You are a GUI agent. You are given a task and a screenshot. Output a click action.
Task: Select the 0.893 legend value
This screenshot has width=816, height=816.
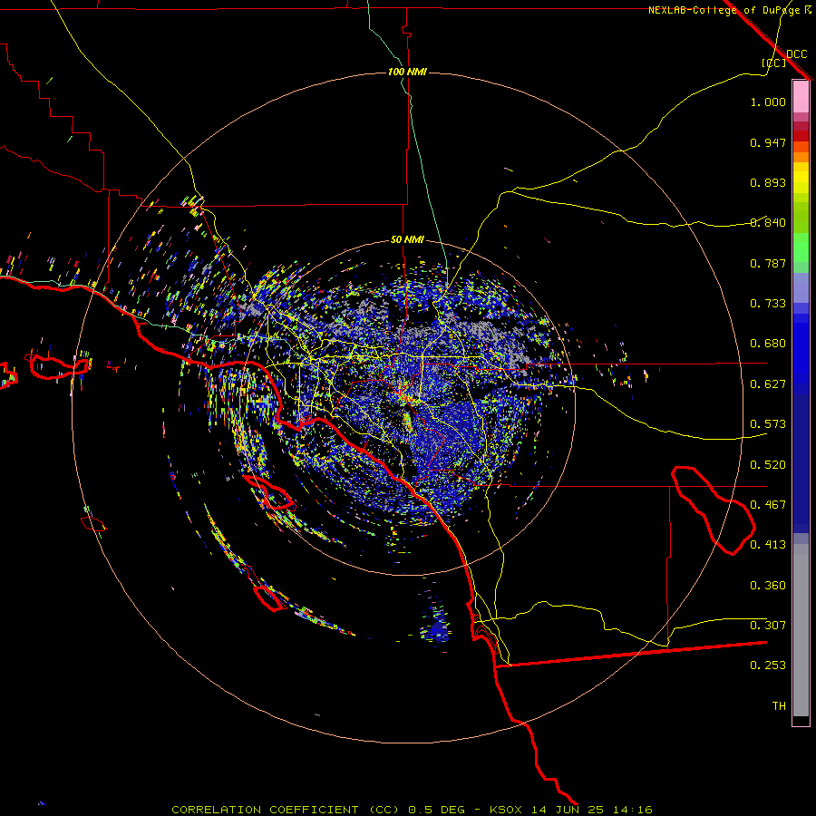point(768,182)
